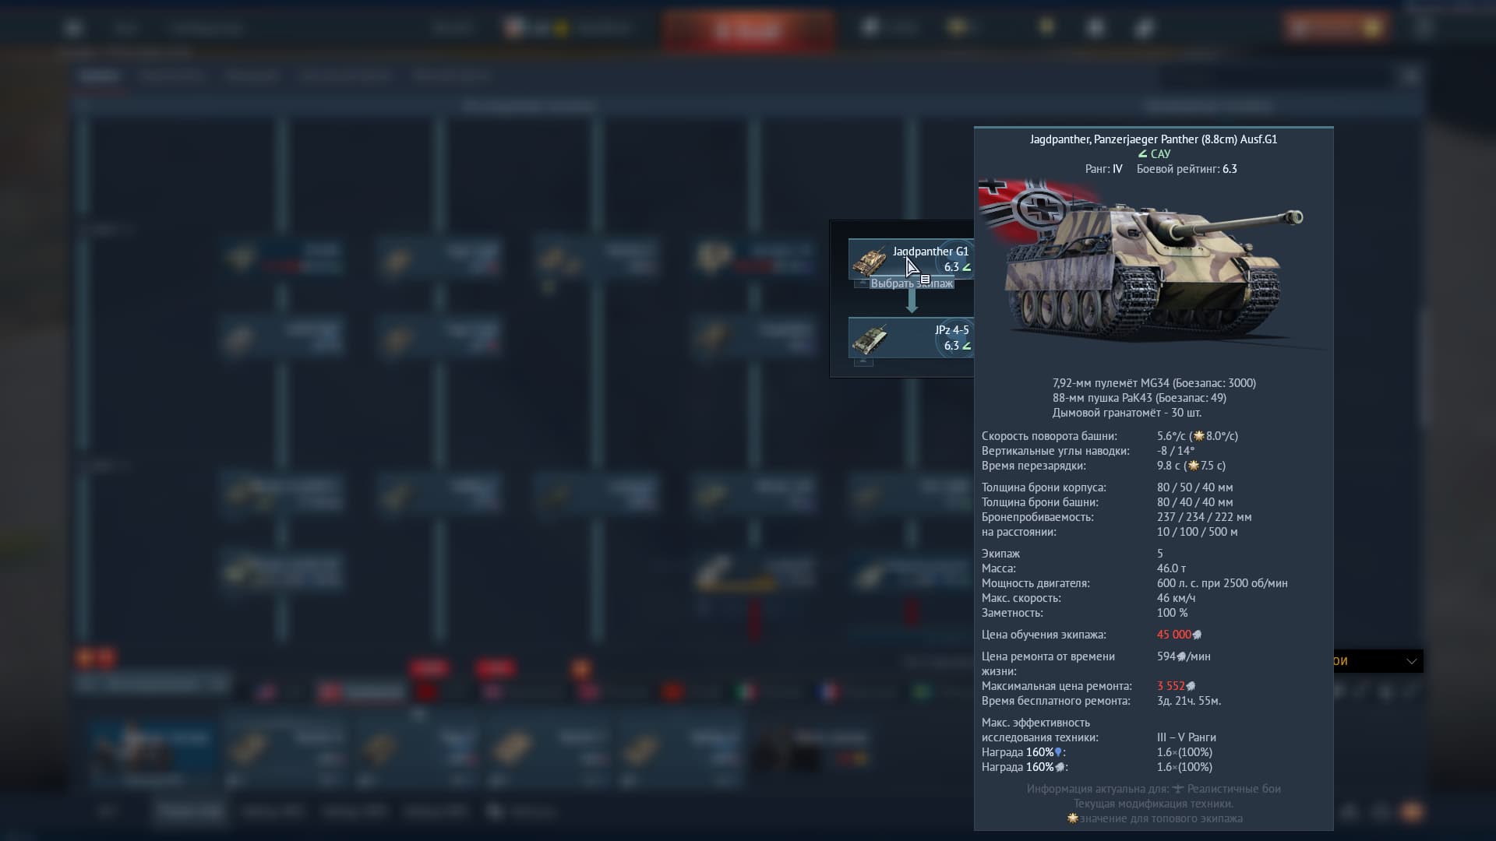1496x841 pixels.
Task: Click the 'Толщина брони башни:' label
Action: click(1040, 502)
